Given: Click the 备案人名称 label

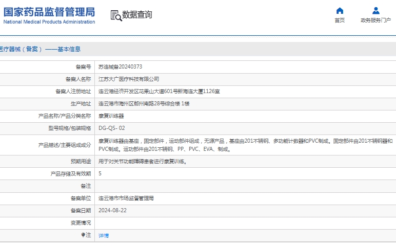Looking at the screenshot, I should [x=78, y=79].
